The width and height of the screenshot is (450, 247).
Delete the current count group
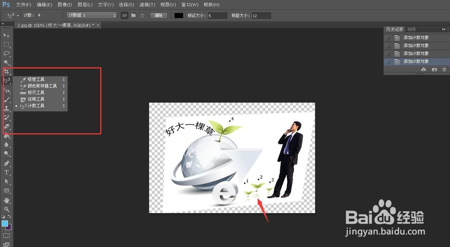pyautogui.click(x=142, y=15)
